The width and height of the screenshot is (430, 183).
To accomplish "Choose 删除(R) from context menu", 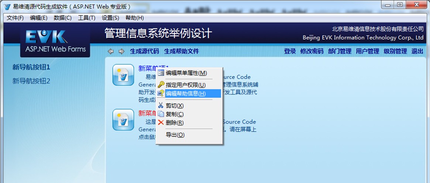I will 189,122.
